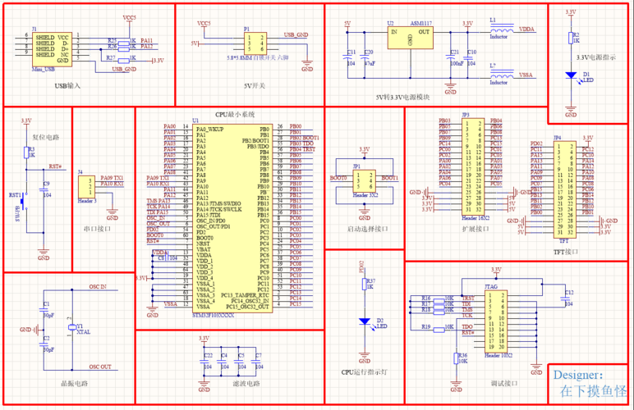Select the C12 104 JTAG capacitor
Viewport: 634px width, 410px height.
coord(564,298)
